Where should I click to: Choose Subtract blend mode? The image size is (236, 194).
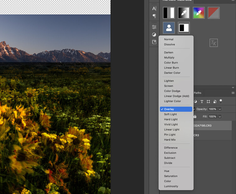pos(170,158)
